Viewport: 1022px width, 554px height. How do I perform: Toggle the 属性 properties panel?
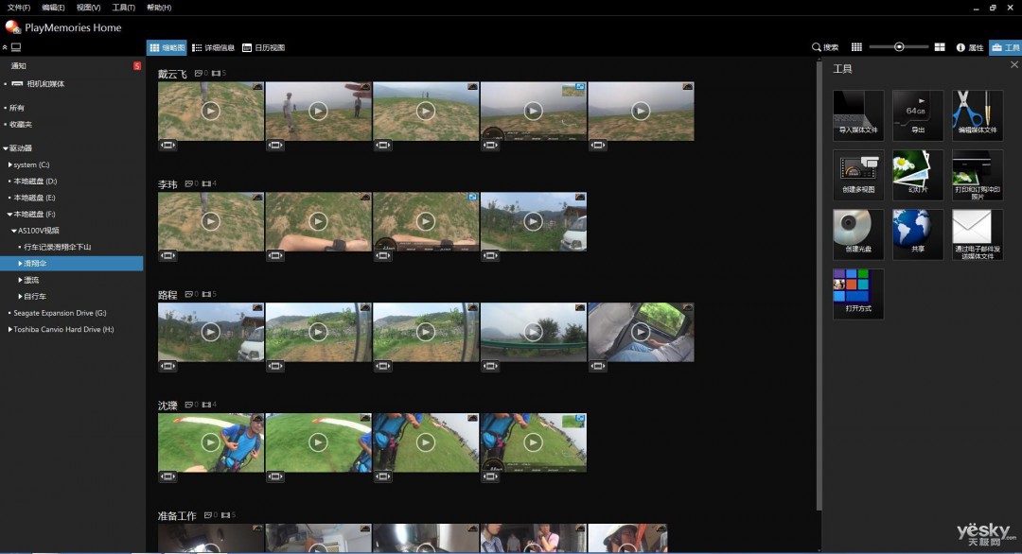[x=969, y=47]
